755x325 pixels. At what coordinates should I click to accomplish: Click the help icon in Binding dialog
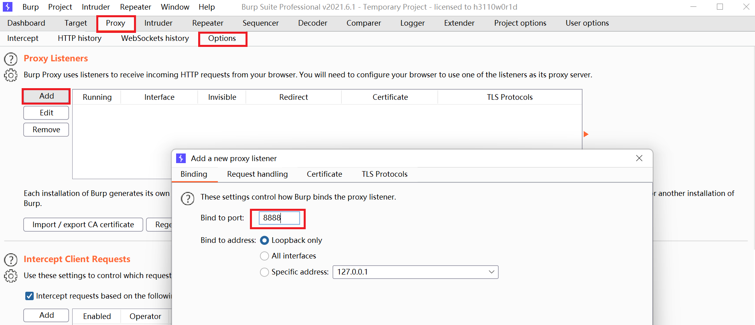click(x=188, y=198)
